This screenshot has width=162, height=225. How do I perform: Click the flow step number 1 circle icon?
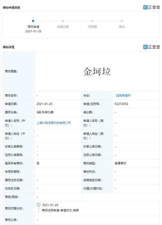[x=38, y=205]
